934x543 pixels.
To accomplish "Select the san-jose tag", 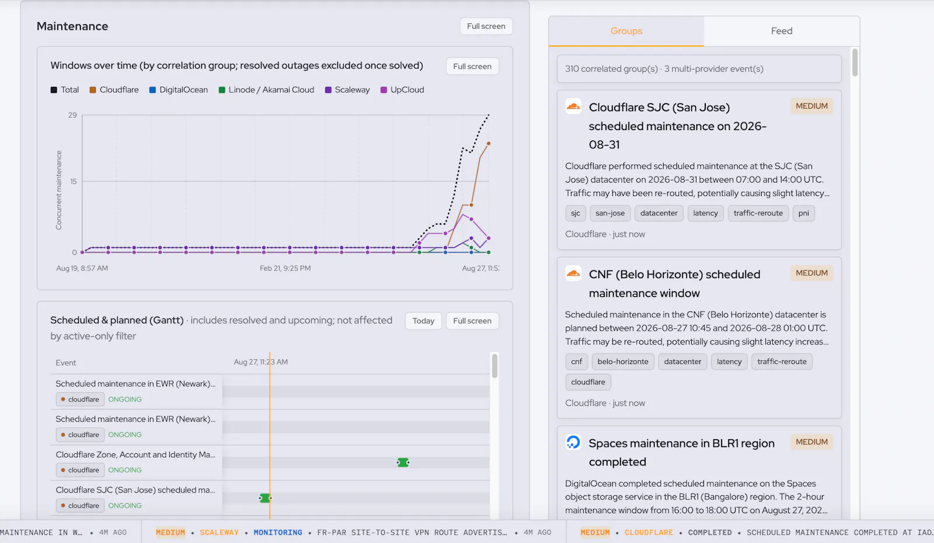I will pos(610,213).
